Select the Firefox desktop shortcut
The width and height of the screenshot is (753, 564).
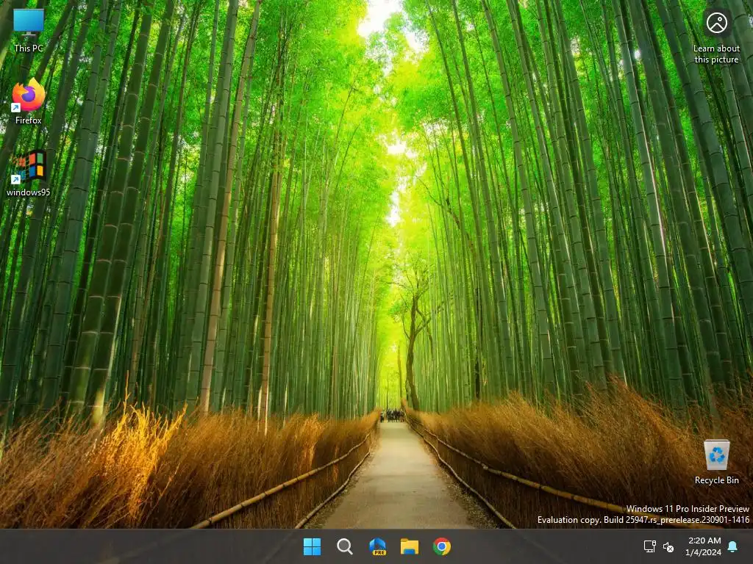(x=29, y=101)
